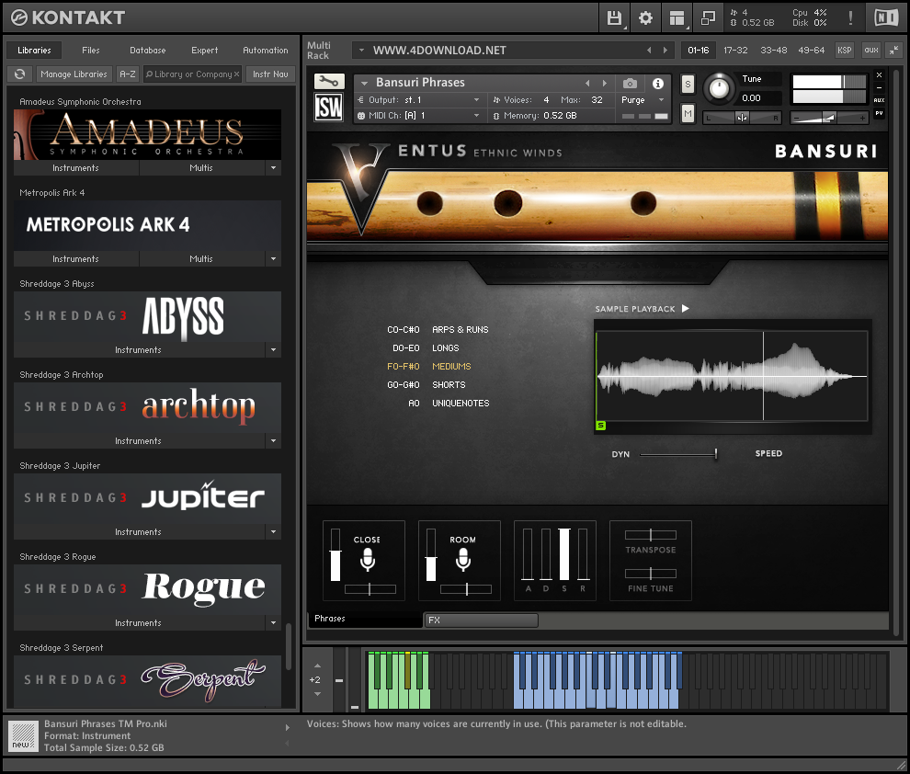Play the sample with playback arrow

click(x=686, y=308)
